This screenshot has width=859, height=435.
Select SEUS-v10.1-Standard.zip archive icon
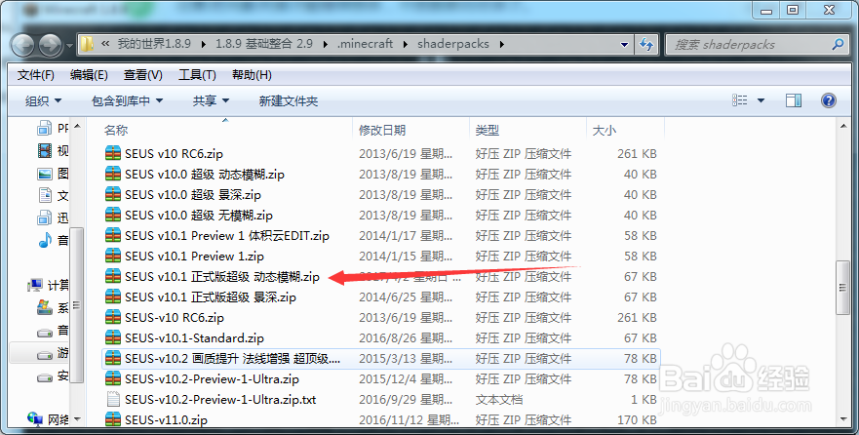[x=113, y=338]
